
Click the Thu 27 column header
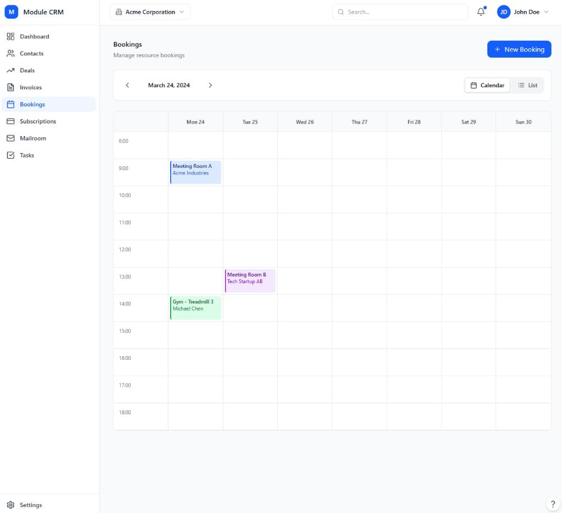(359, 122)
